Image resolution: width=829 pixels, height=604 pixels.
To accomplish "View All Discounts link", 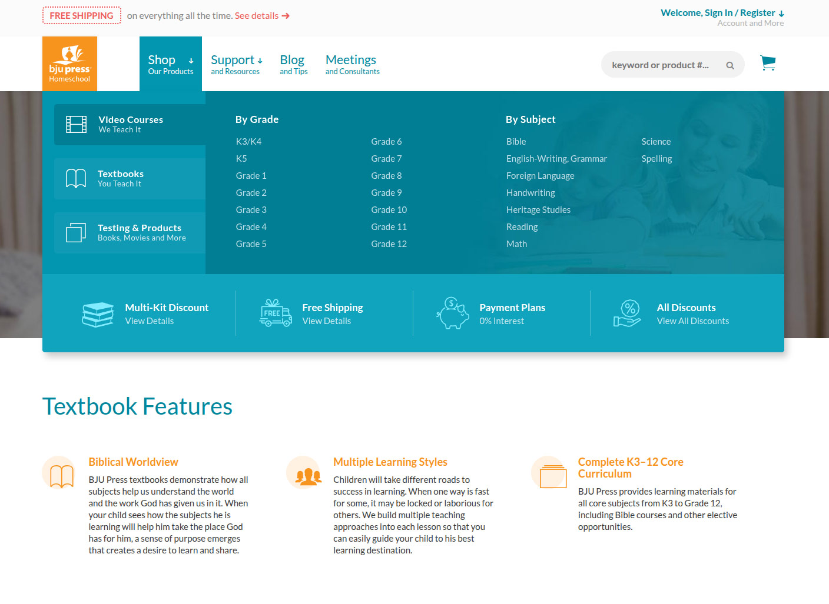I will click(693, 321).
